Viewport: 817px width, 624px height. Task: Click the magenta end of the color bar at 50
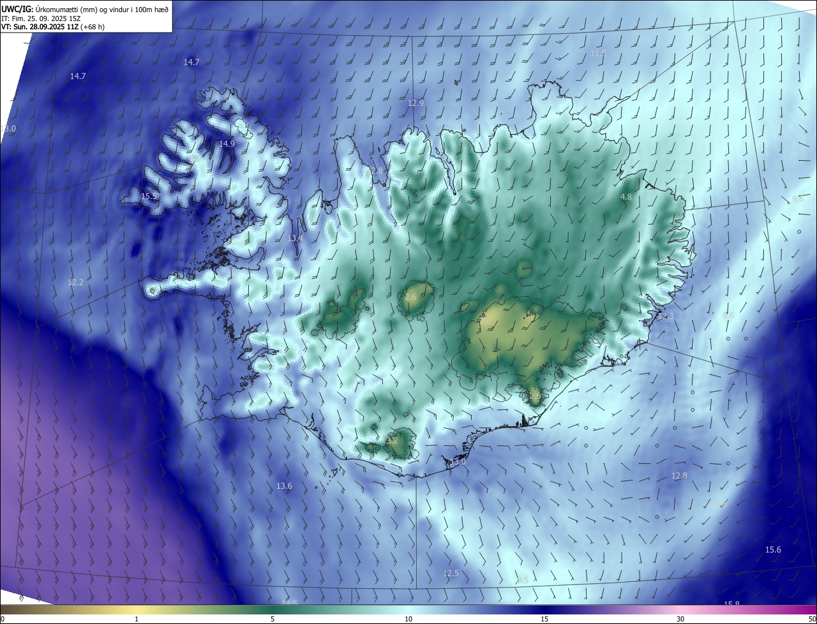click(813, 609)
